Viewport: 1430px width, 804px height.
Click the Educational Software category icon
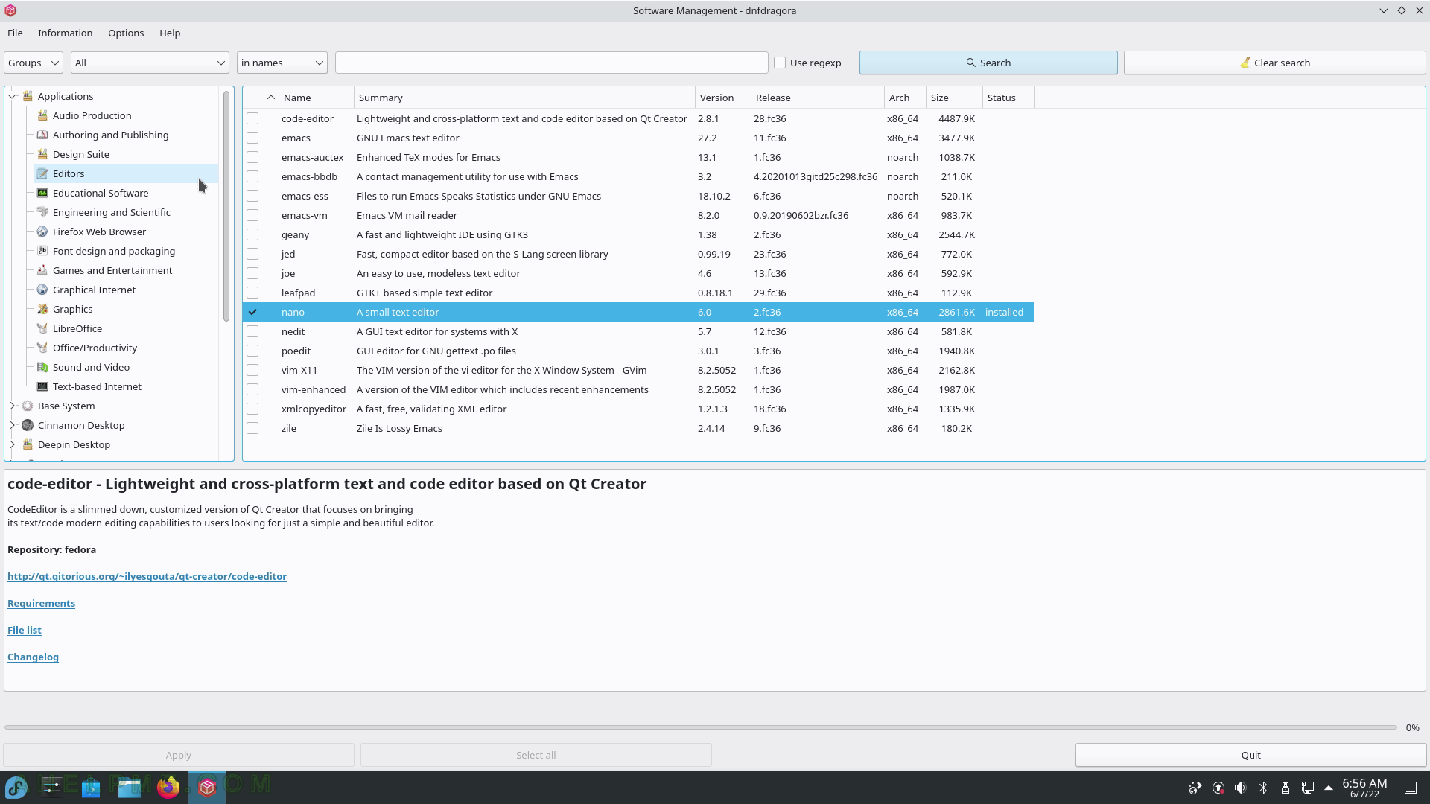pos(42,193)
